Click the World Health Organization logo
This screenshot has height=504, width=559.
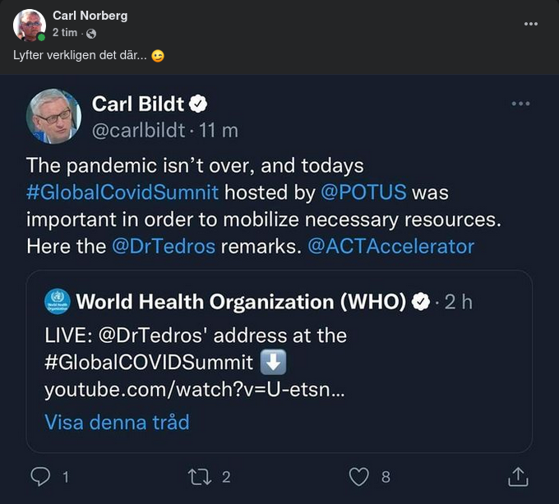(57, 301)
